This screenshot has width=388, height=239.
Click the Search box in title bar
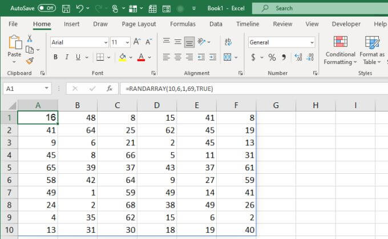click(x=320, y=9)
